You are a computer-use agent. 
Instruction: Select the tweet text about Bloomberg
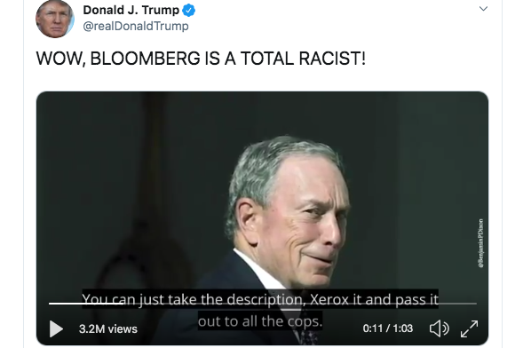(201, 59)
